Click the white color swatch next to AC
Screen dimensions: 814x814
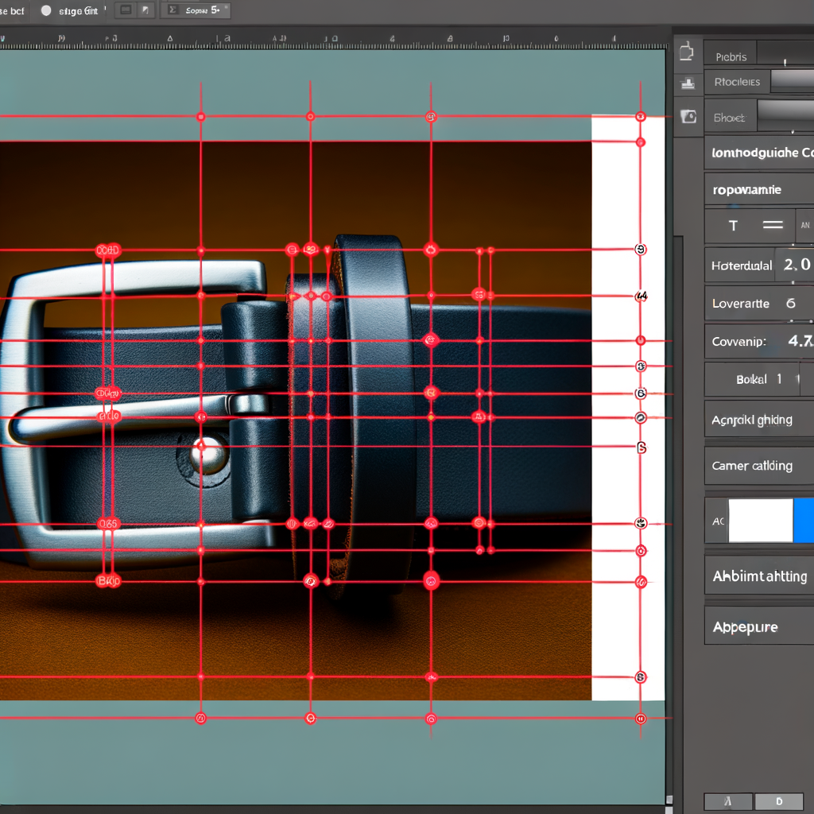point(761,521)
